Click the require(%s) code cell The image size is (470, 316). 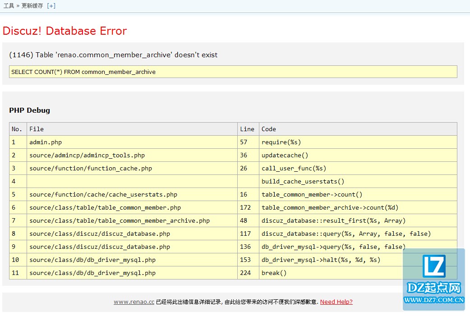point(358,142)
